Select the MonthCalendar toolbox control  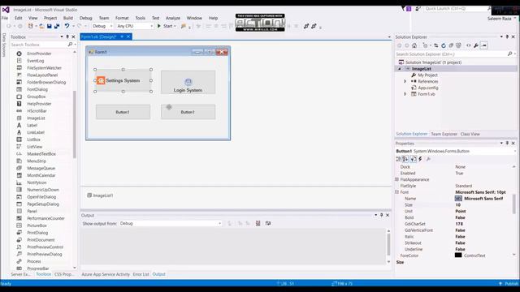(41, 175)
